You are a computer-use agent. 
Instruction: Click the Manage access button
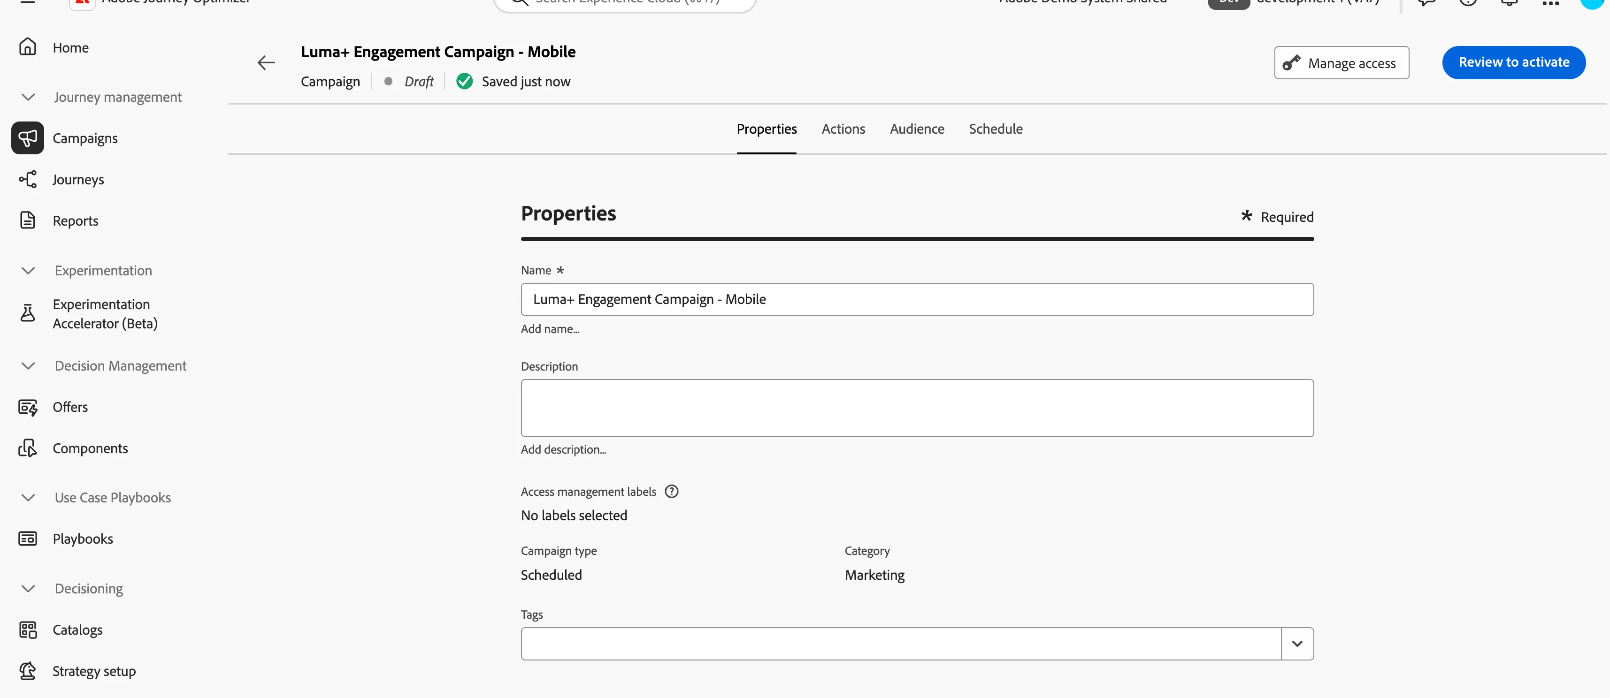1341,63
